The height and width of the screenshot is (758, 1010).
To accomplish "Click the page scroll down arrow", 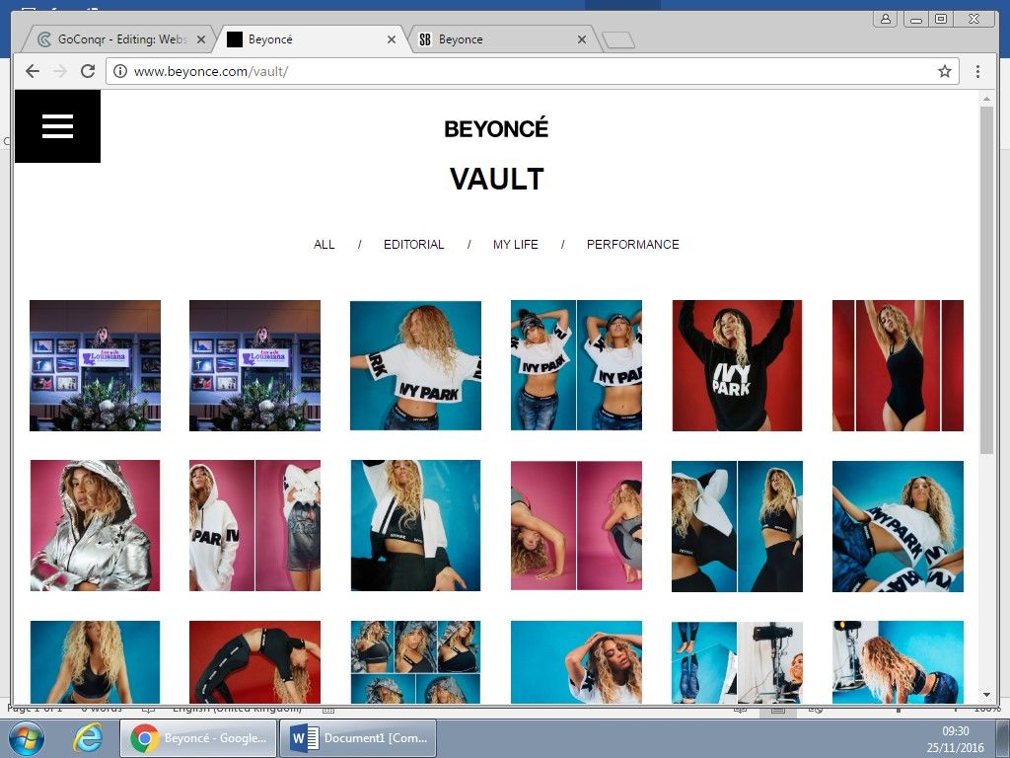I will pos(986,695).
